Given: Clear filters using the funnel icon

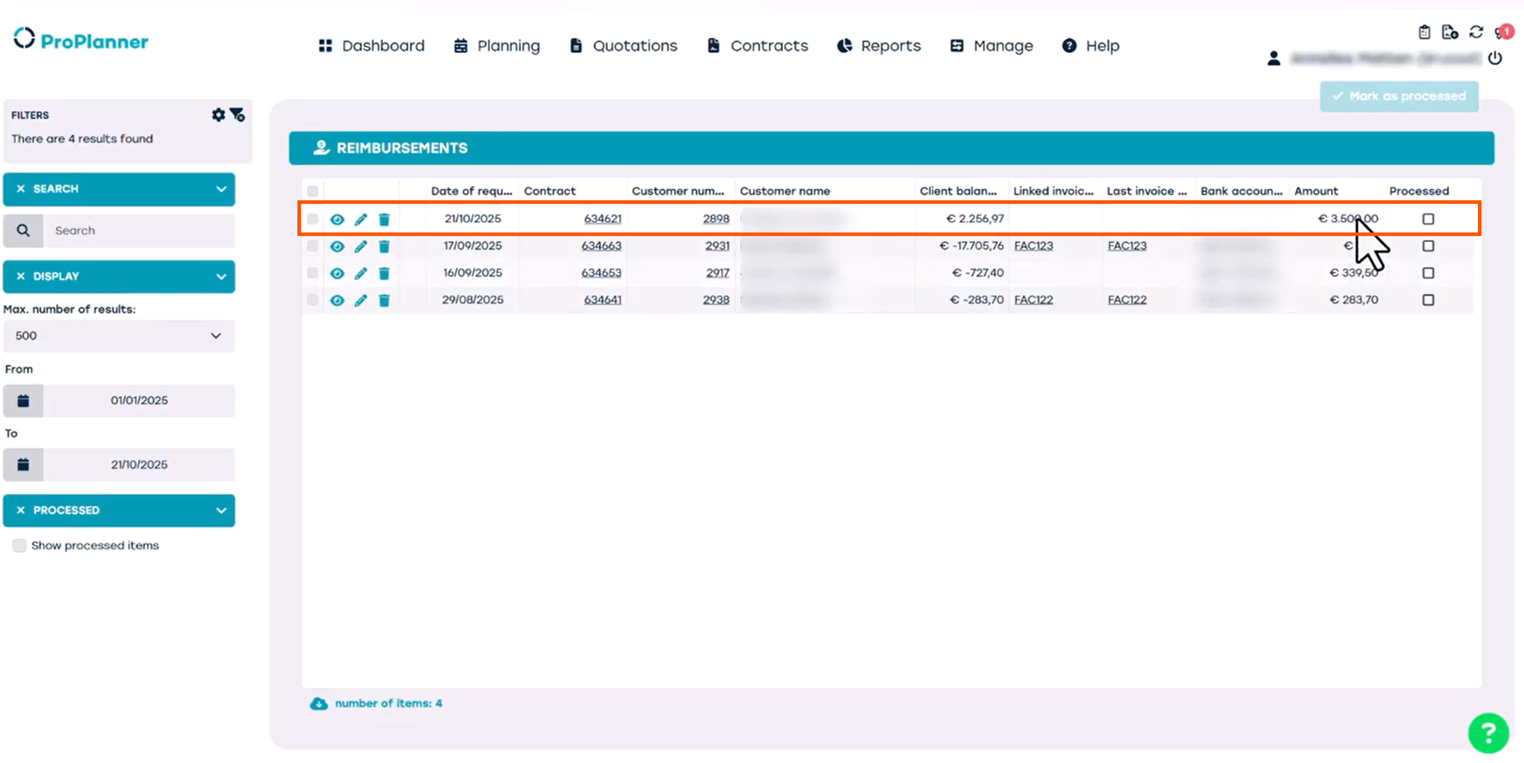Looking at the screenshot, I should tap(237, 115).
